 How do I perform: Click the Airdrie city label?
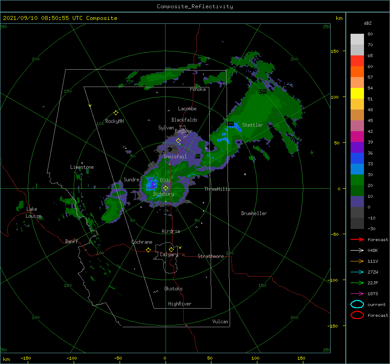click(171, 231)
